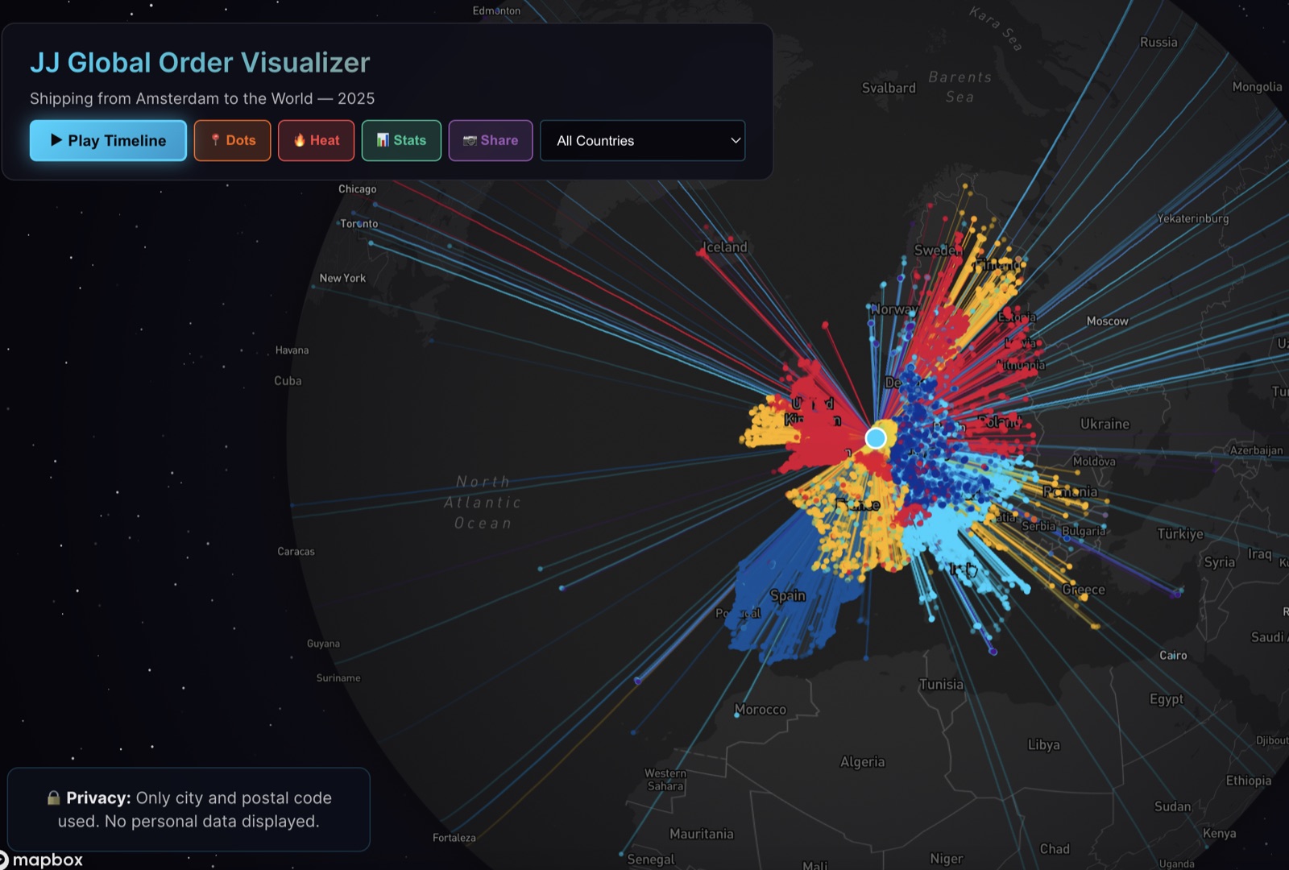Switch to Dots view mode
Viewport: 1289px width, 870px height.
point(232,140)
